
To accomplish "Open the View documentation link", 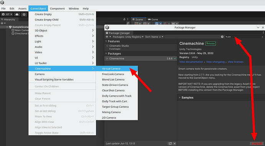I will click(191, 62).
